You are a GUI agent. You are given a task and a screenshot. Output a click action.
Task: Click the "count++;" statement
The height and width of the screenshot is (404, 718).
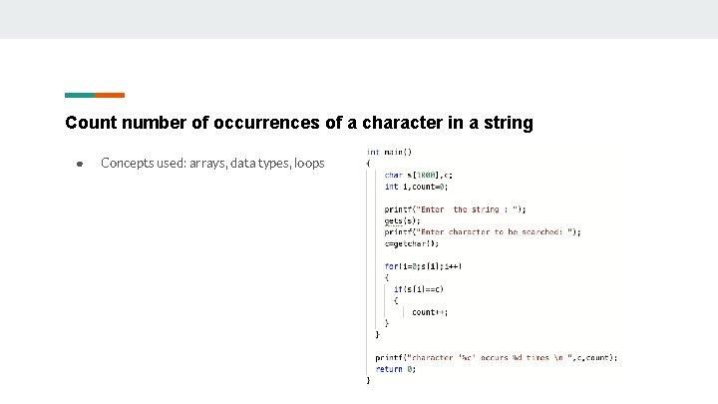point(430,312)
